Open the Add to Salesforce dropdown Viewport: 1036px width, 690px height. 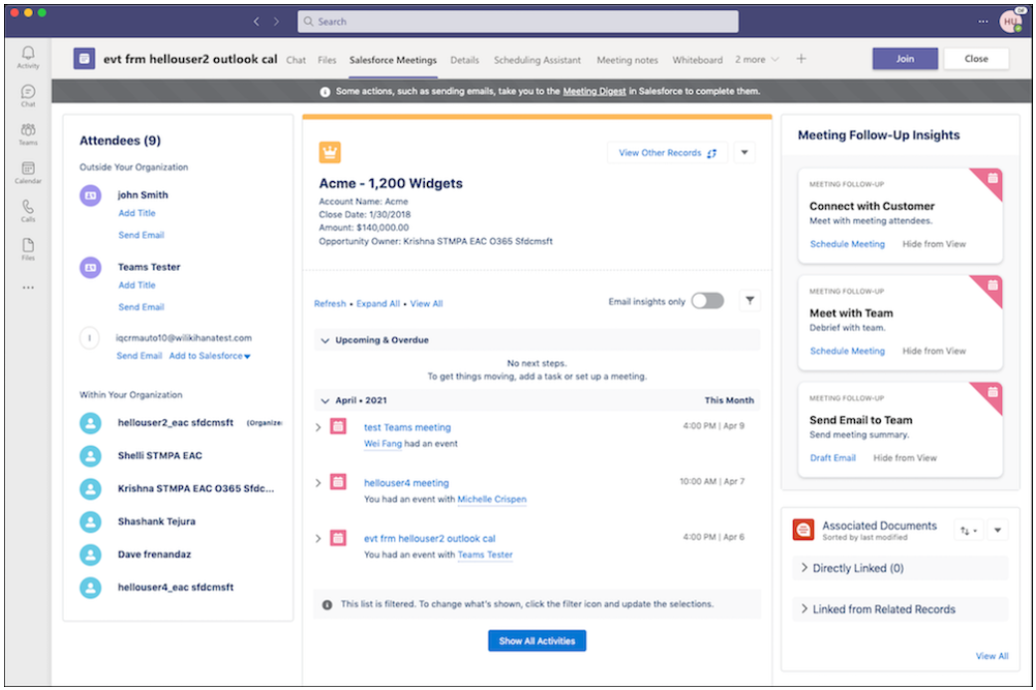tap(210, 356)
